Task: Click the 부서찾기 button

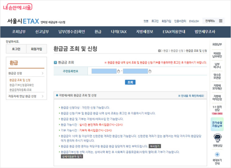Action: (x=155, y=146)
